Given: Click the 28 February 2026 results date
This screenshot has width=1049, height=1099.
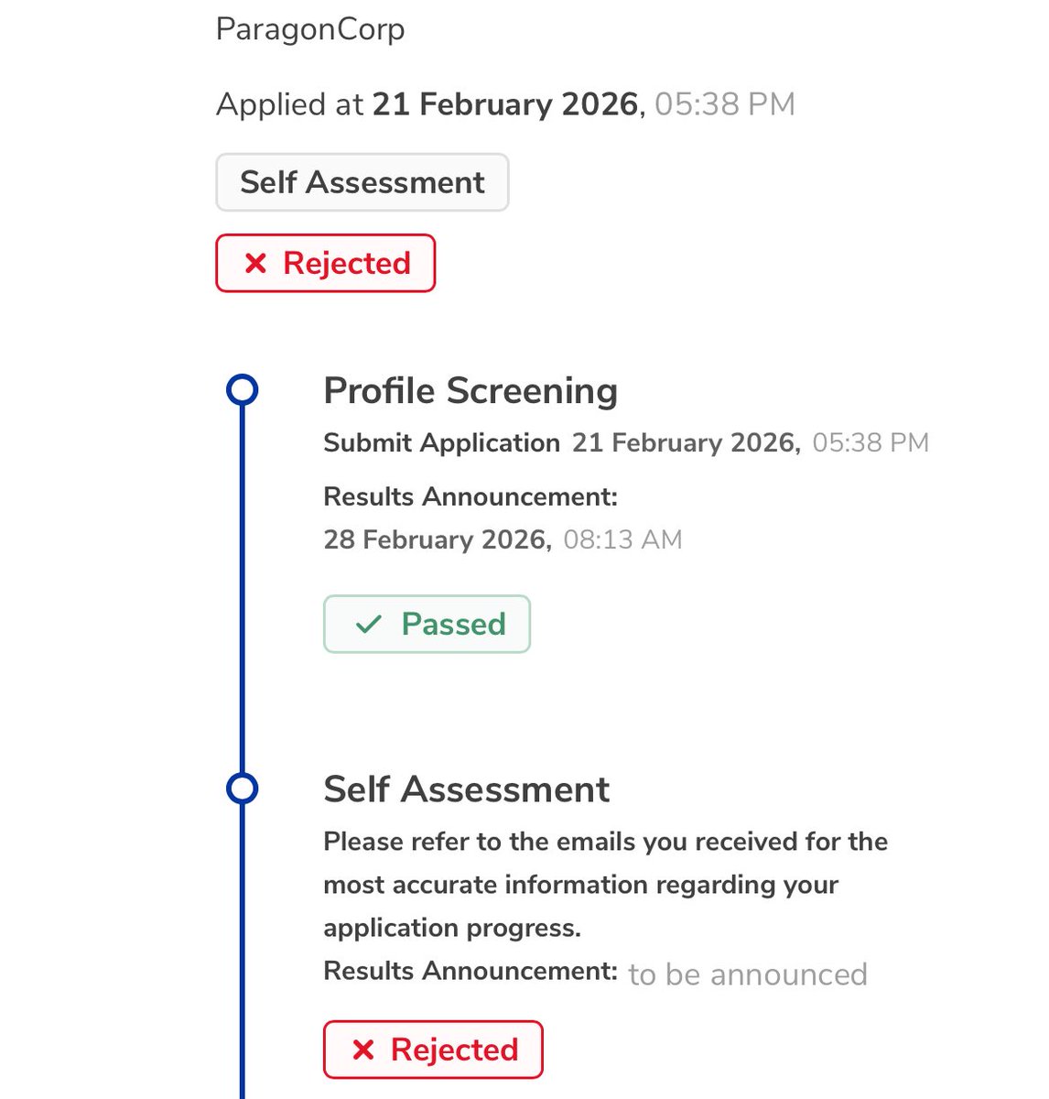Looking at the screenshot, I should pos(437,539).
